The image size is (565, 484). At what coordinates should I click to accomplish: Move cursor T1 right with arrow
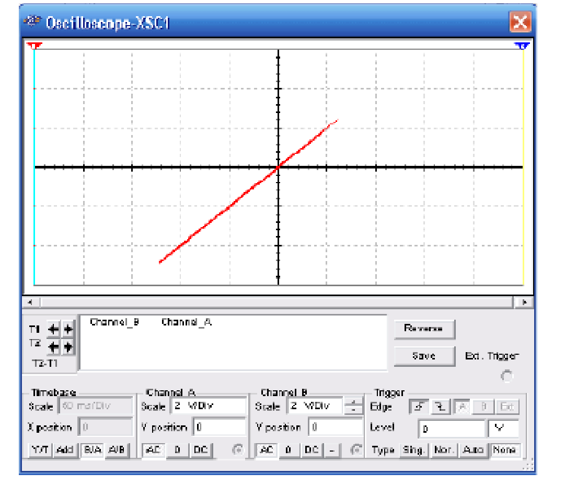(68, 330)
